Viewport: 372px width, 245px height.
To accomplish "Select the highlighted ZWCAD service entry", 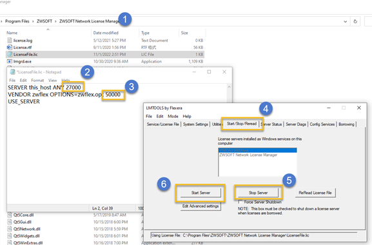I will click(x=257, y=150).
